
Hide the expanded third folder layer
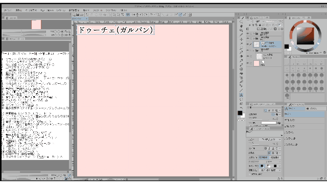[247, 50]
